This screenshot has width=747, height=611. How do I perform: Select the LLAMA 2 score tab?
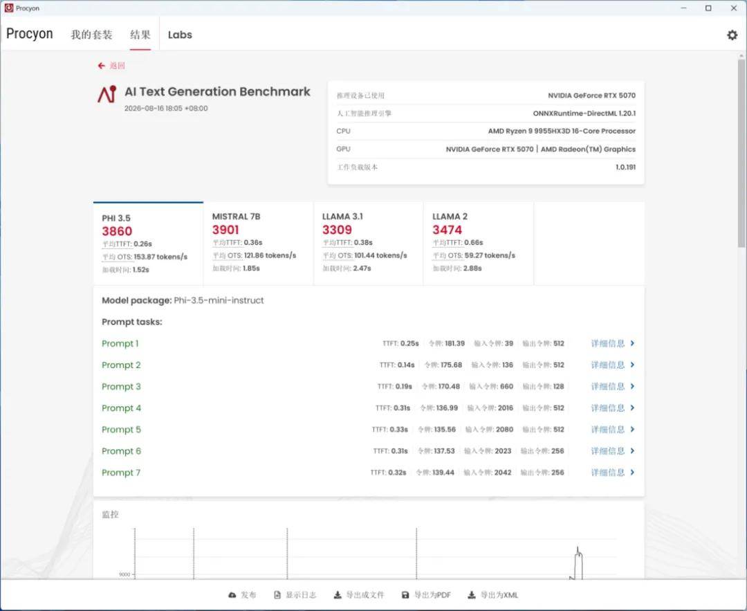pyautogui.click(x=479, y=244)
